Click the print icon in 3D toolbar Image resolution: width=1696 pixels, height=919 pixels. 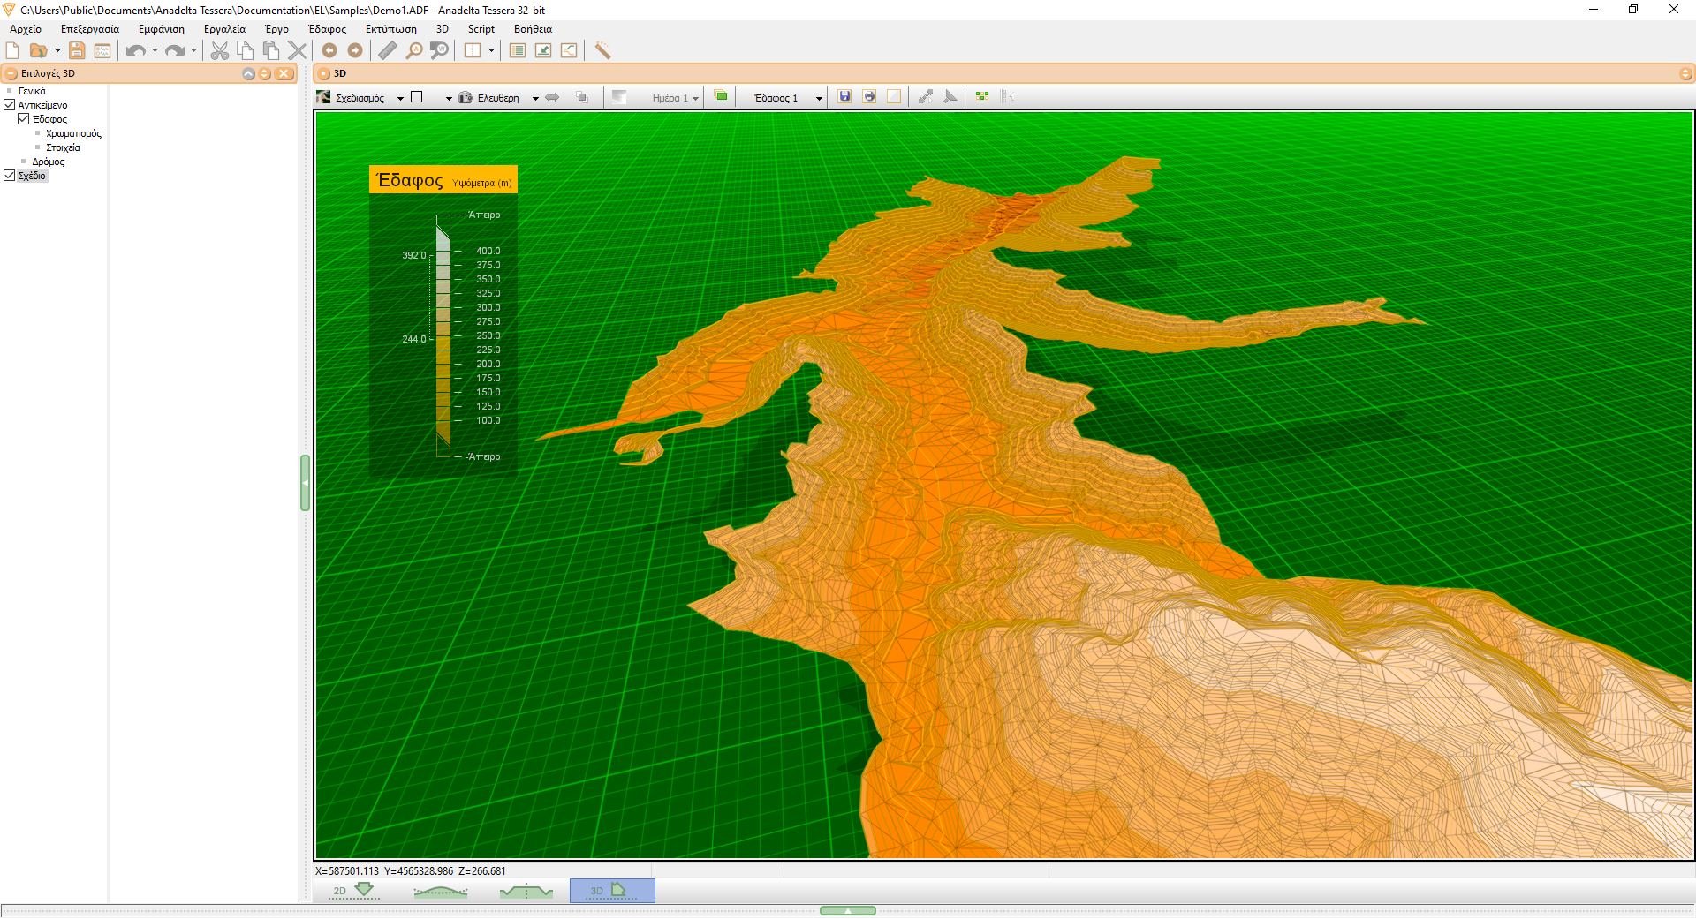coord(869,96)
